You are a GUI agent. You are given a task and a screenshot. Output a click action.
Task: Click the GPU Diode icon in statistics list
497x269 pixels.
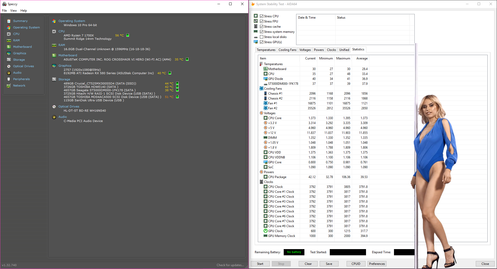pos(266,79)
